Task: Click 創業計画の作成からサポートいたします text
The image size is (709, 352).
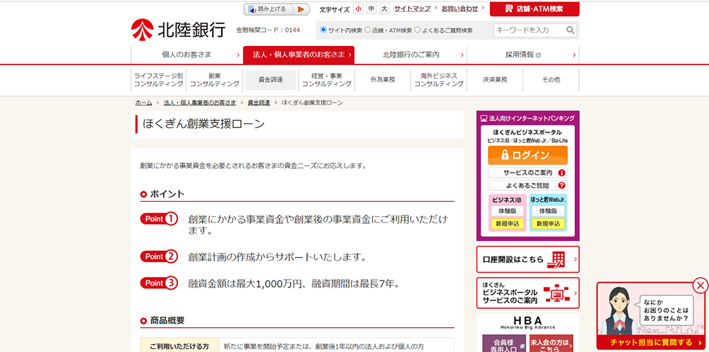Action: (x=277, y=257)
